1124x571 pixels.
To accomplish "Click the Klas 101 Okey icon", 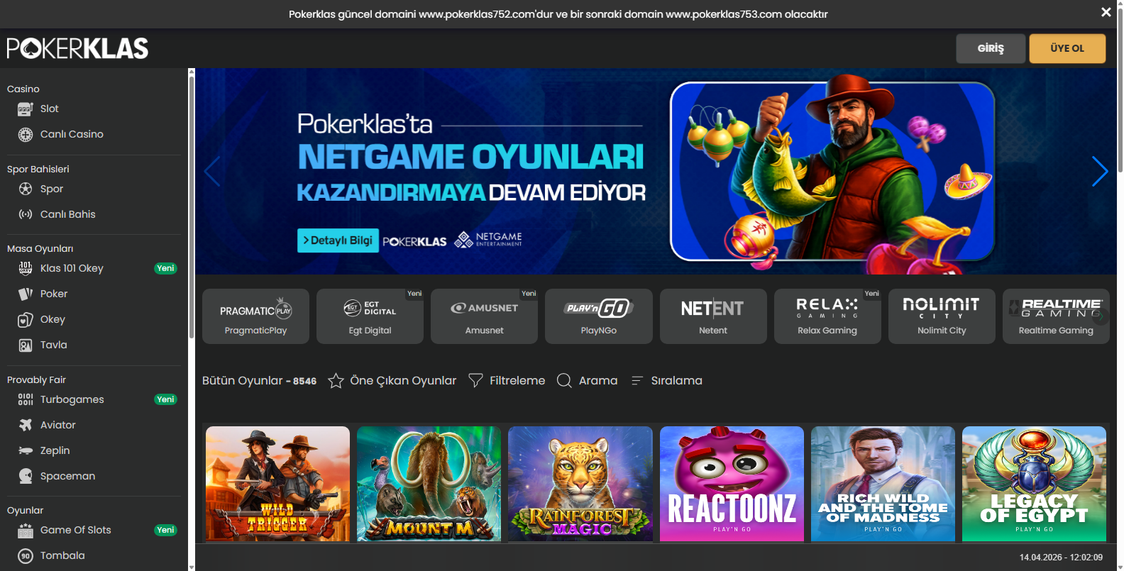I will point(26,268).
